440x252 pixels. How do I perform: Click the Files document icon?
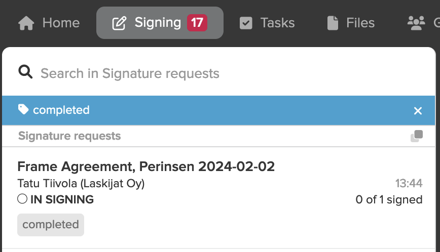(x=333, y=23)
